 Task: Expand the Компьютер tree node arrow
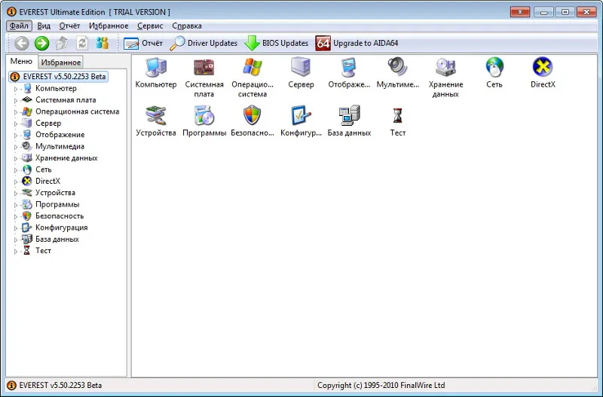click(x=16, y=89)
